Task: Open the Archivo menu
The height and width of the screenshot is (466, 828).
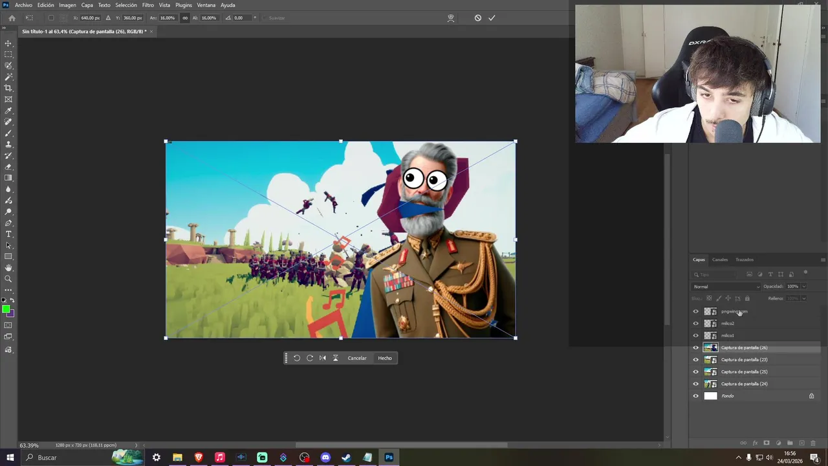Action: pos(23,5)
